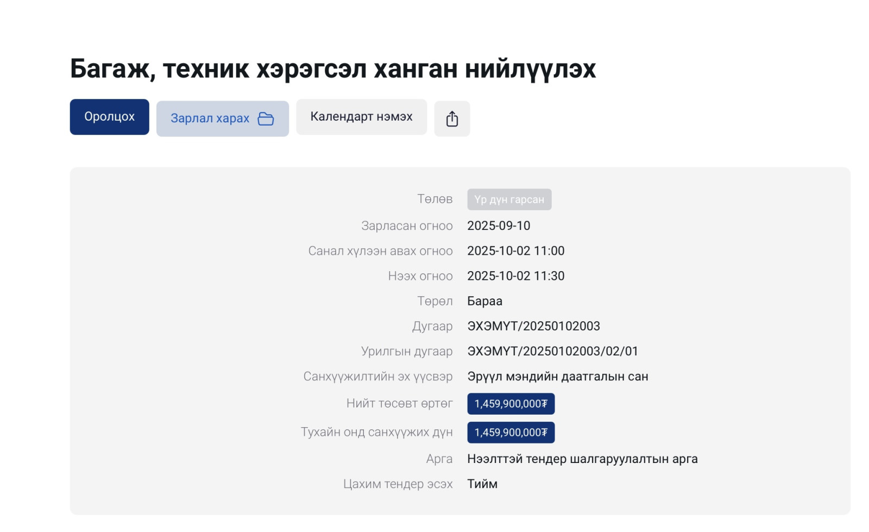869x532 pixels.
Task: Select the Үр дүн гарсан status badge
Action: point(509,199)
